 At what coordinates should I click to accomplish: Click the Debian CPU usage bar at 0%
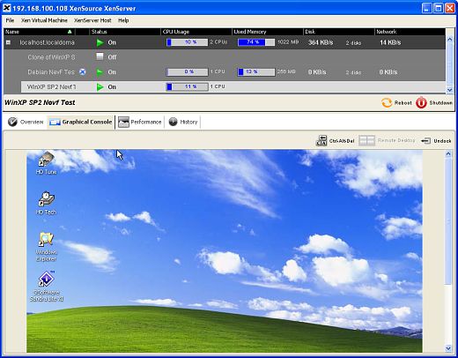(187, 72)
